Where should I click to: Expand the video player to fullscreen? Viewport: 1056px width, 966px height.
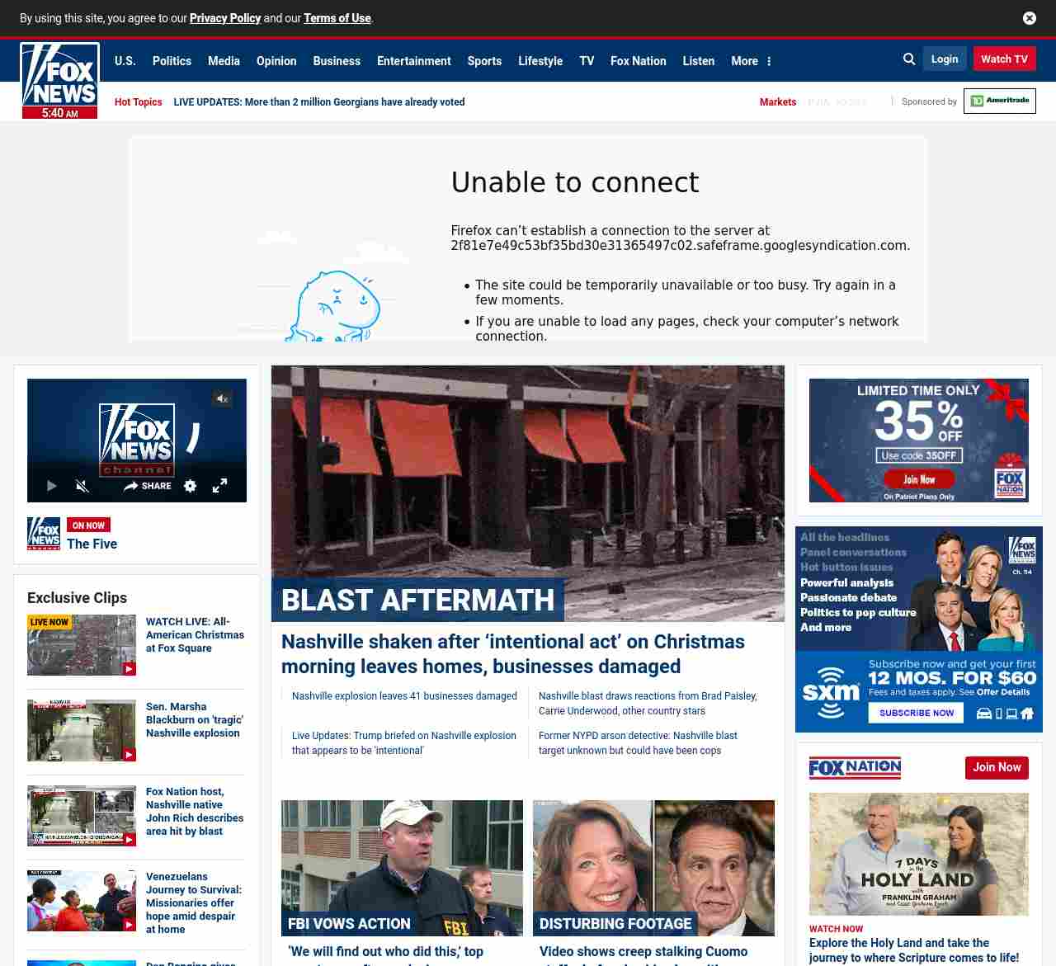[219, 486]
